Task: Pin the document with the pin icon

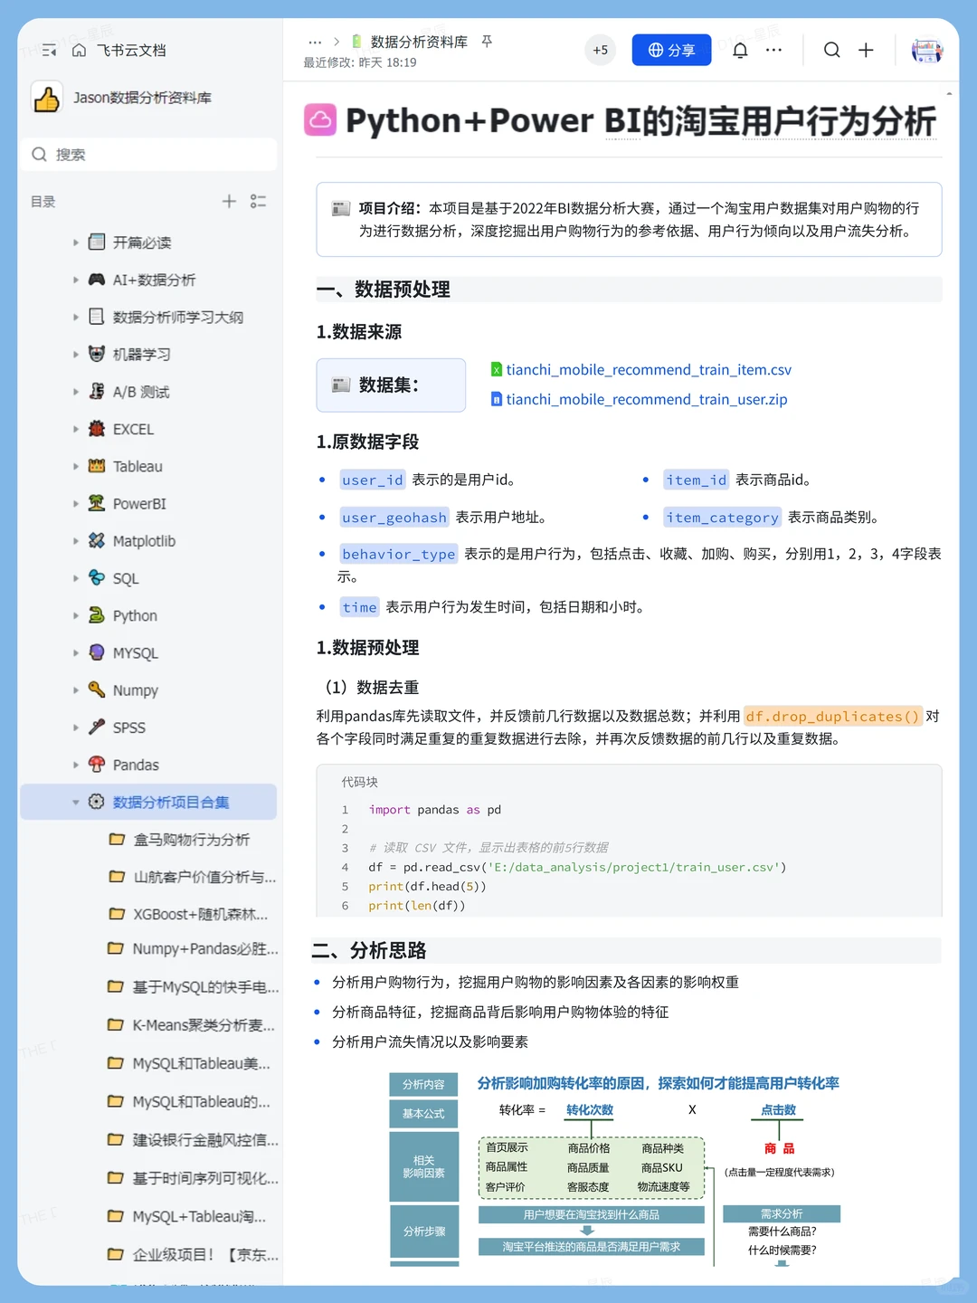Action: click(x=487, y=42)
